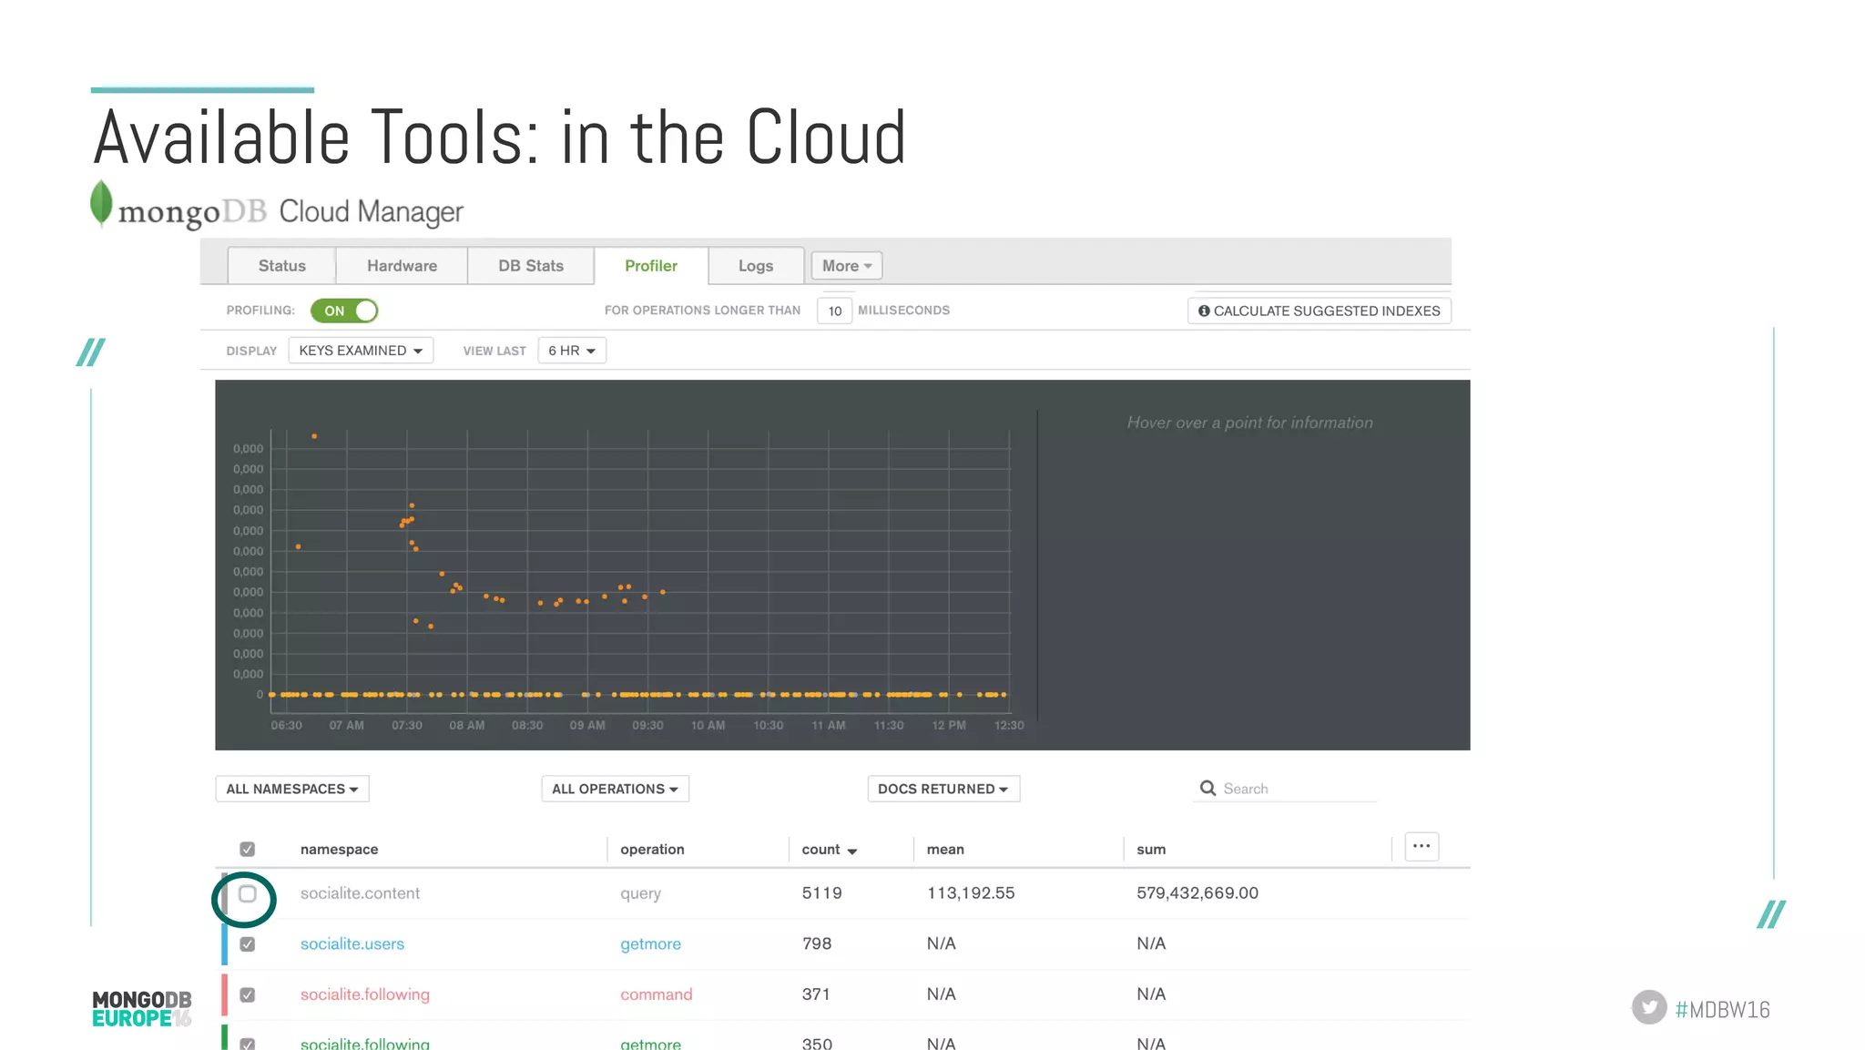Viewport: 1865px width, 1050px height.
Task: Open the Keys Examined display dropdown
Action: click(x=361, y=351)
